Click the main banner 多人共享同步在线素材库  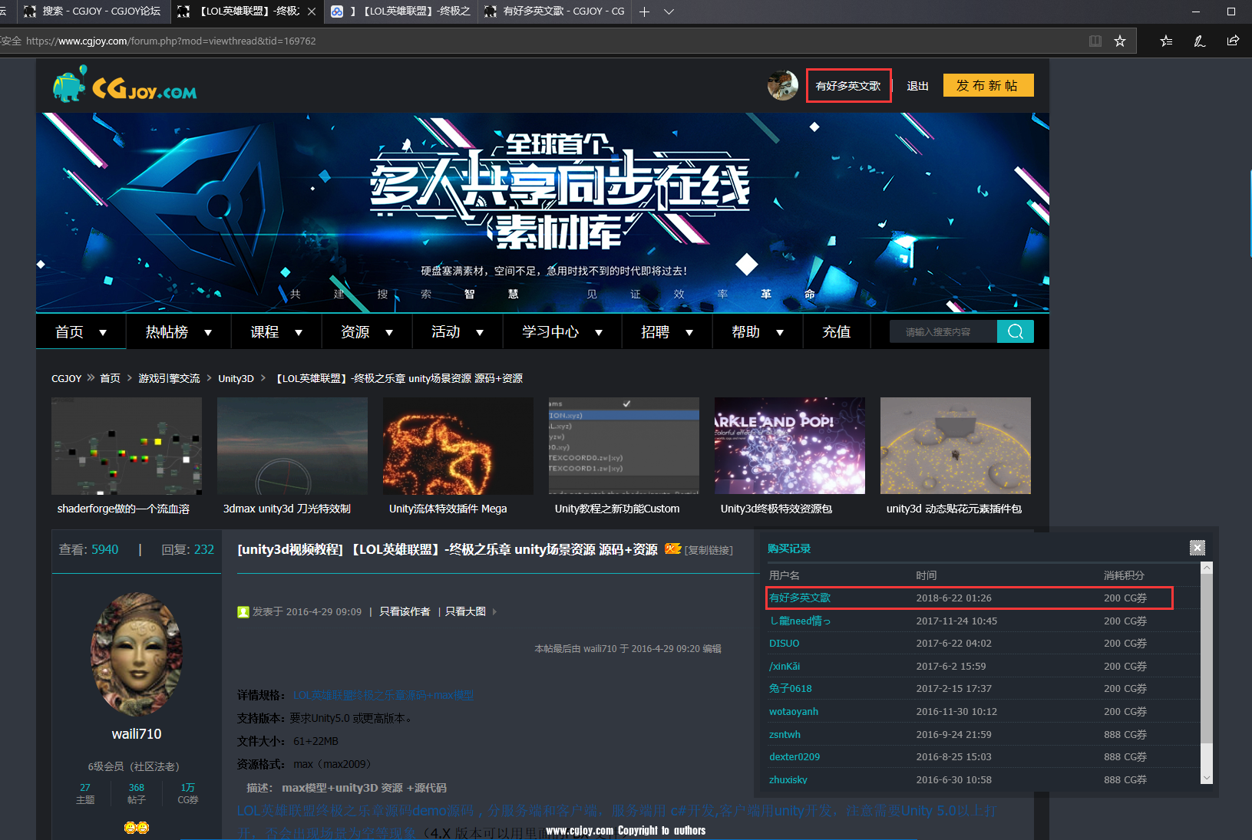(x=543, y=212)
